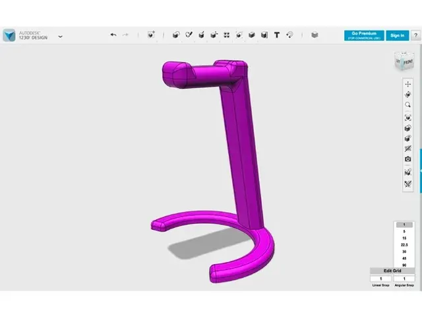The image size is (422, 317).
Task: Select angular snap value 45
Action: click(404, 258)
